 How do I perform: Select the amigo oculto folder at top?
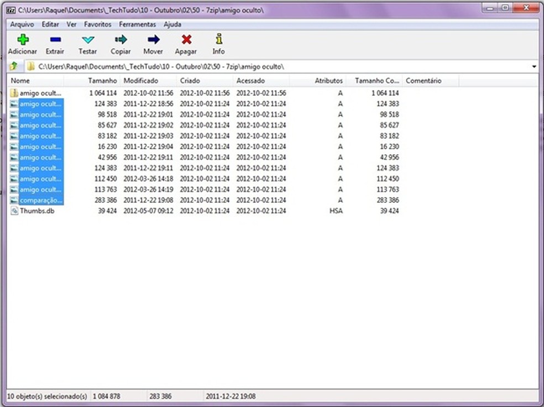click(40, 93)
